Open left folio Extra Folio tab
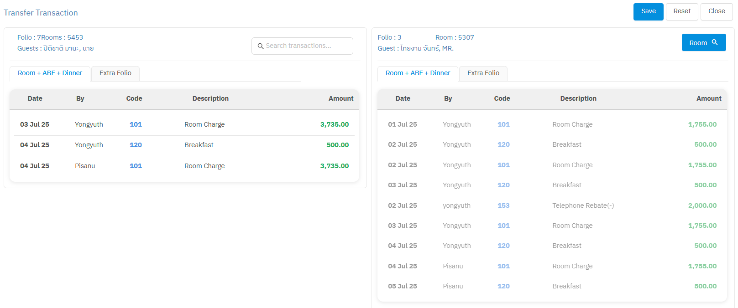This screenshot has height=308, width=738. 115,73
